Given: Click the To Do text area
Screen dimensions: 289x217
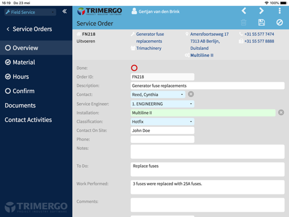Looking at the screenshot, I should pyautogui.click(x=207, y=169).
